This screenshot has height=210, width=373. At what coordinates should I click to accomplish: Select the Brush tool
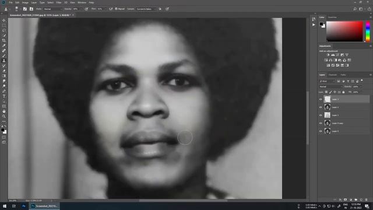[x=4, y=56]
